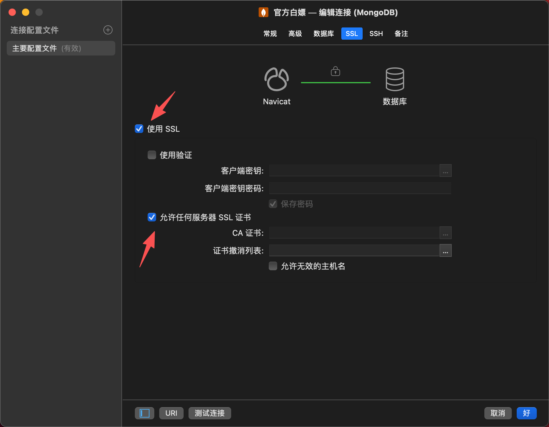This screenshot has height=427, width=549.
Task: Click the padlock icon above the connection line
Action: pyautogui.click(x=335, y=71)
